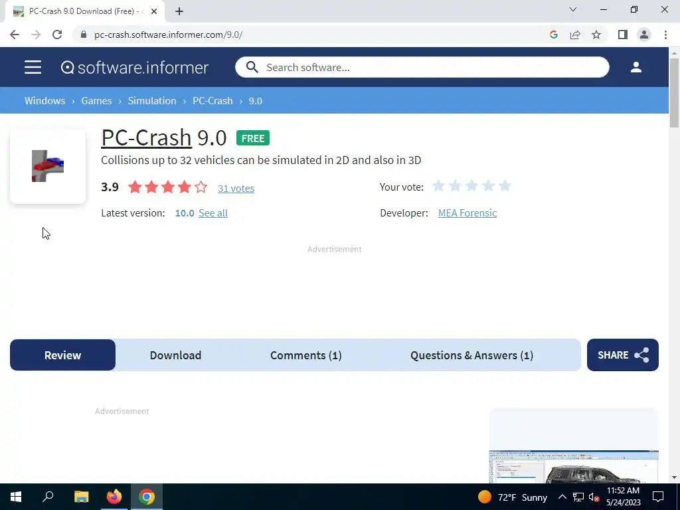The height and width of the screenshot is (510, 680).
Task: Open the notification center icon
Action: (x=658, y=497)
